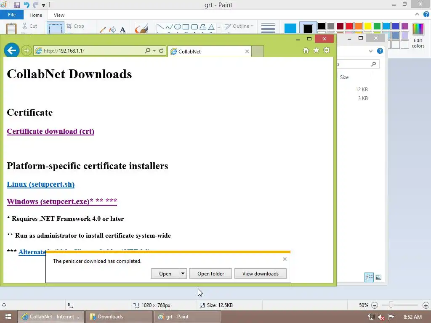Go back using Internet Explorer's Back arrow

point(11,50)
